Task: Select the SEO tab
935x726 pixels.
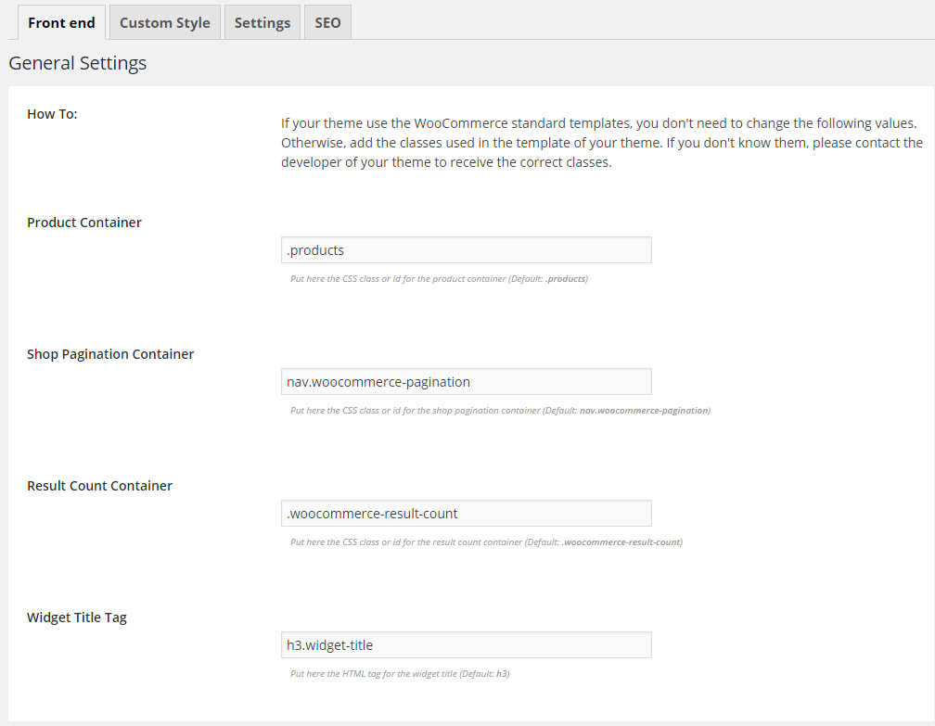Action: coord(327,22)
